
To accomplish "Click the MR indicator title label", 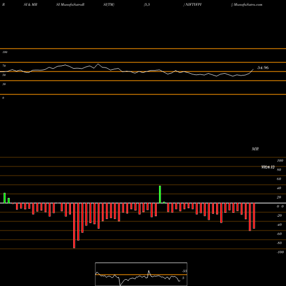I will (255, 149).
